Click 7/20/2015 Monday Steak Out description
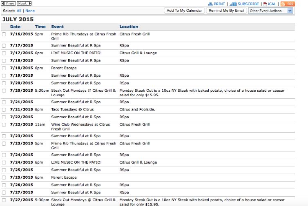The image size is (308, 206). click(x=202, y=93)
